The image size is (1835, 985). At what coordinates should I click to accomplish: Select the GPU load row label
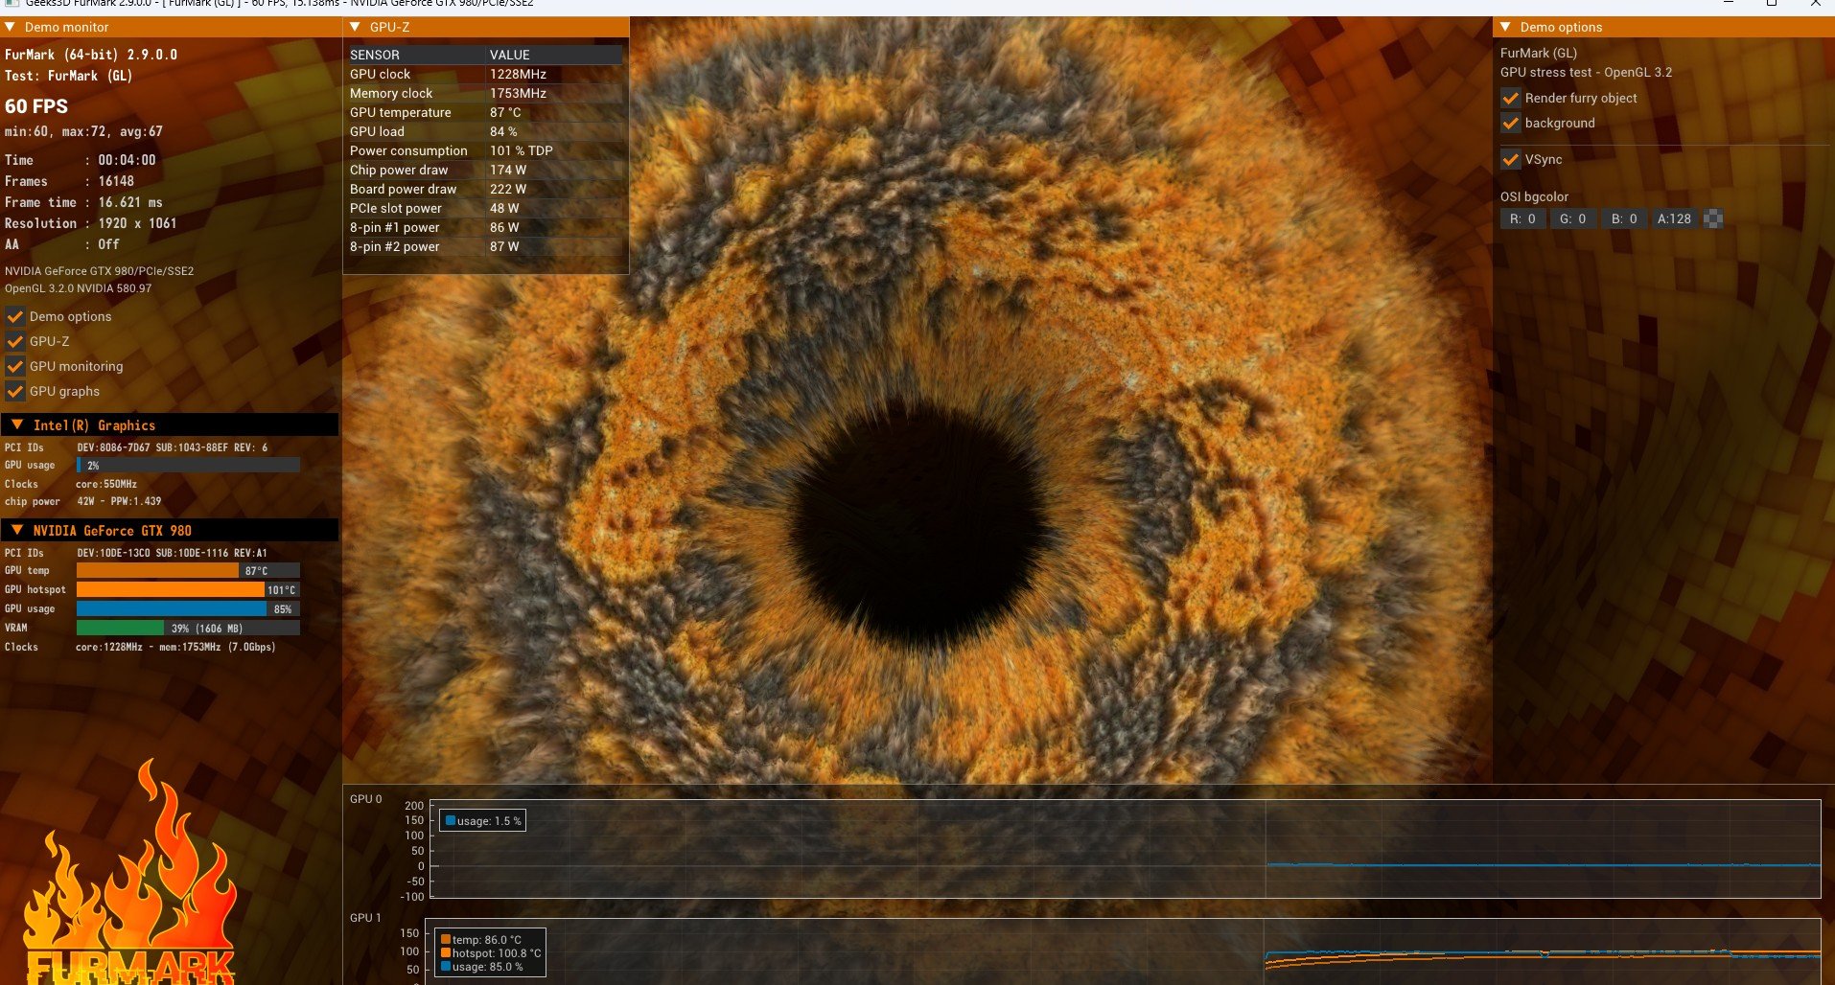click(377, 131)
